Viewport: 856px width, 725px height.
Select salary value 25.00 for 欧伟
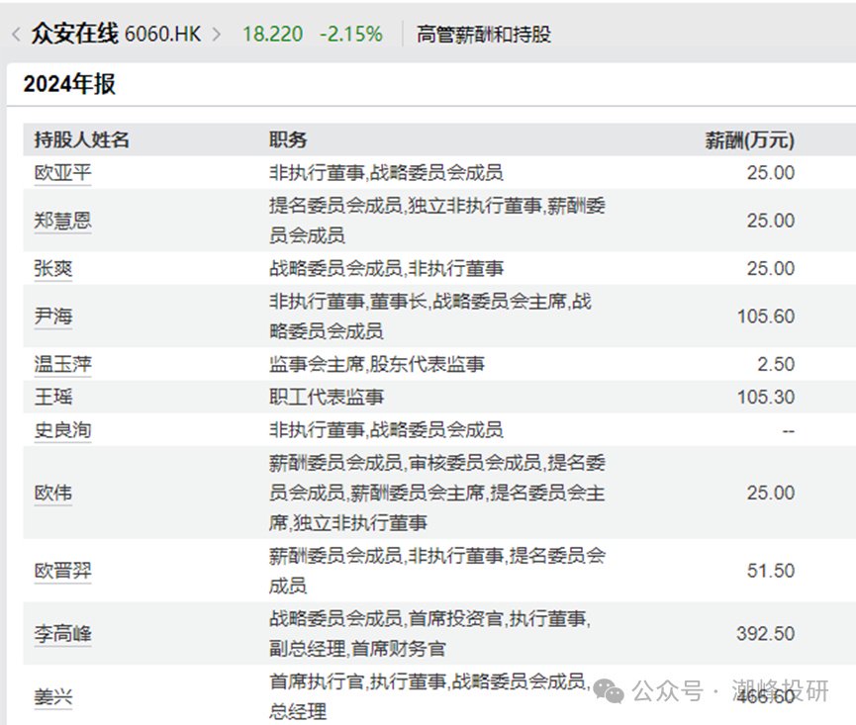tap(771, 493)
